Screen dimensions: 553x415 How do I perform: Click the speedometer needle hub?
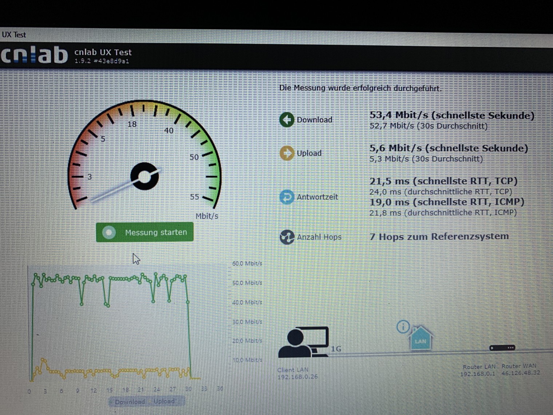coord(145,176)
